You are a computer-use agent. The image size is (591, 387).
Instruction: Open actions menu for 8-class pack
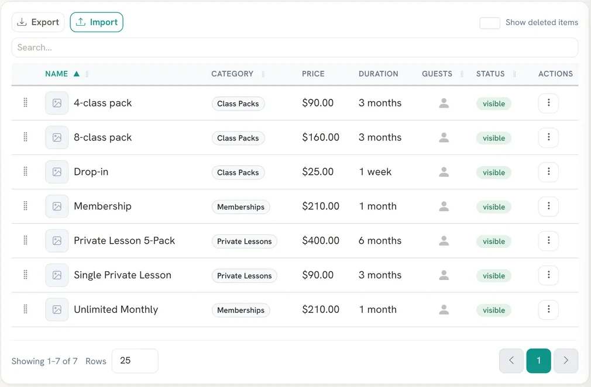[548, 137]
